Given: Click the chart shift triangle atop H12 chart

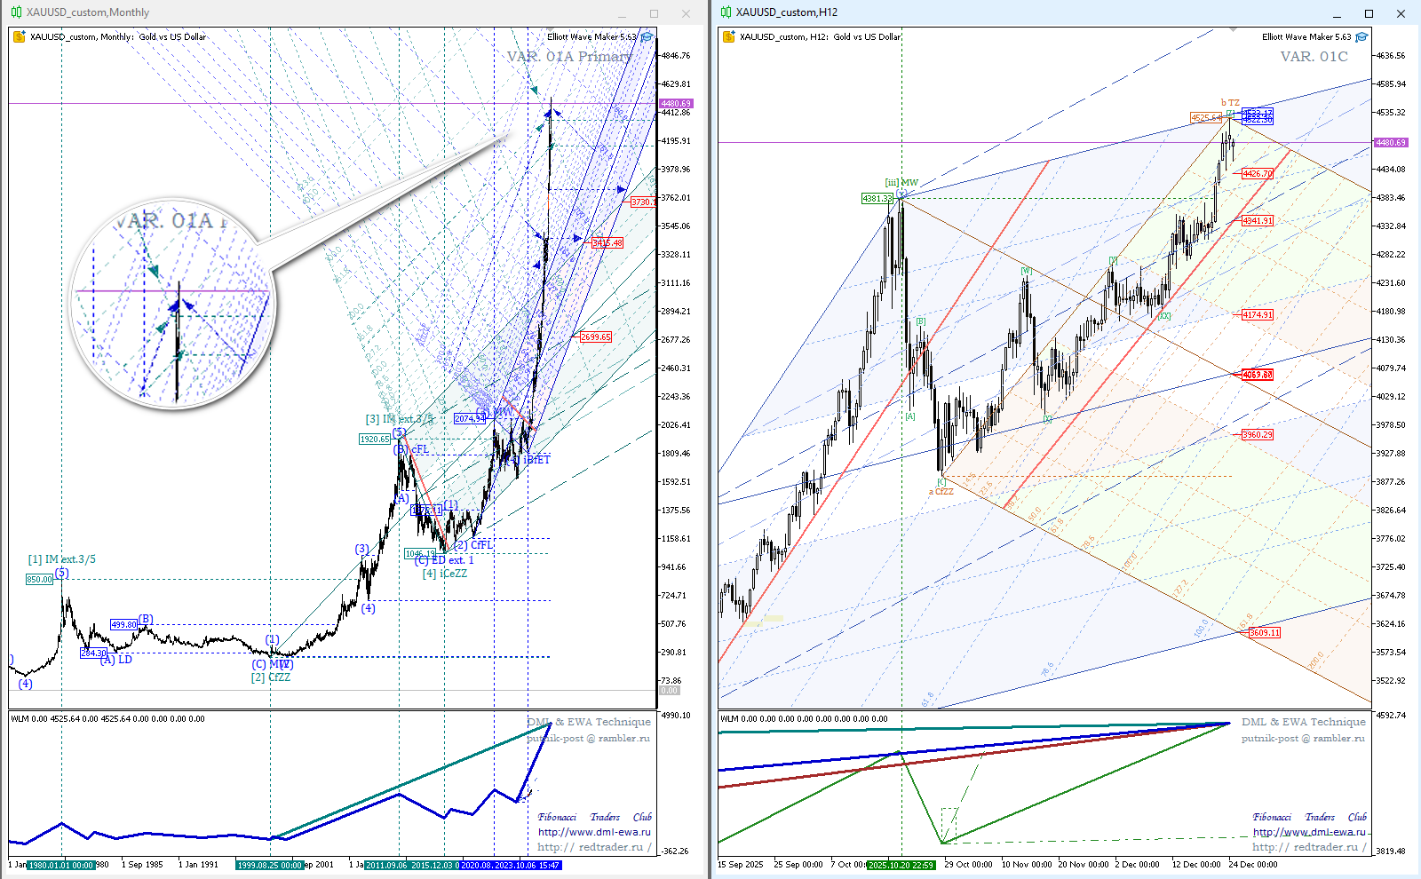Looking at the screenshot, I should pos(1233,30).
